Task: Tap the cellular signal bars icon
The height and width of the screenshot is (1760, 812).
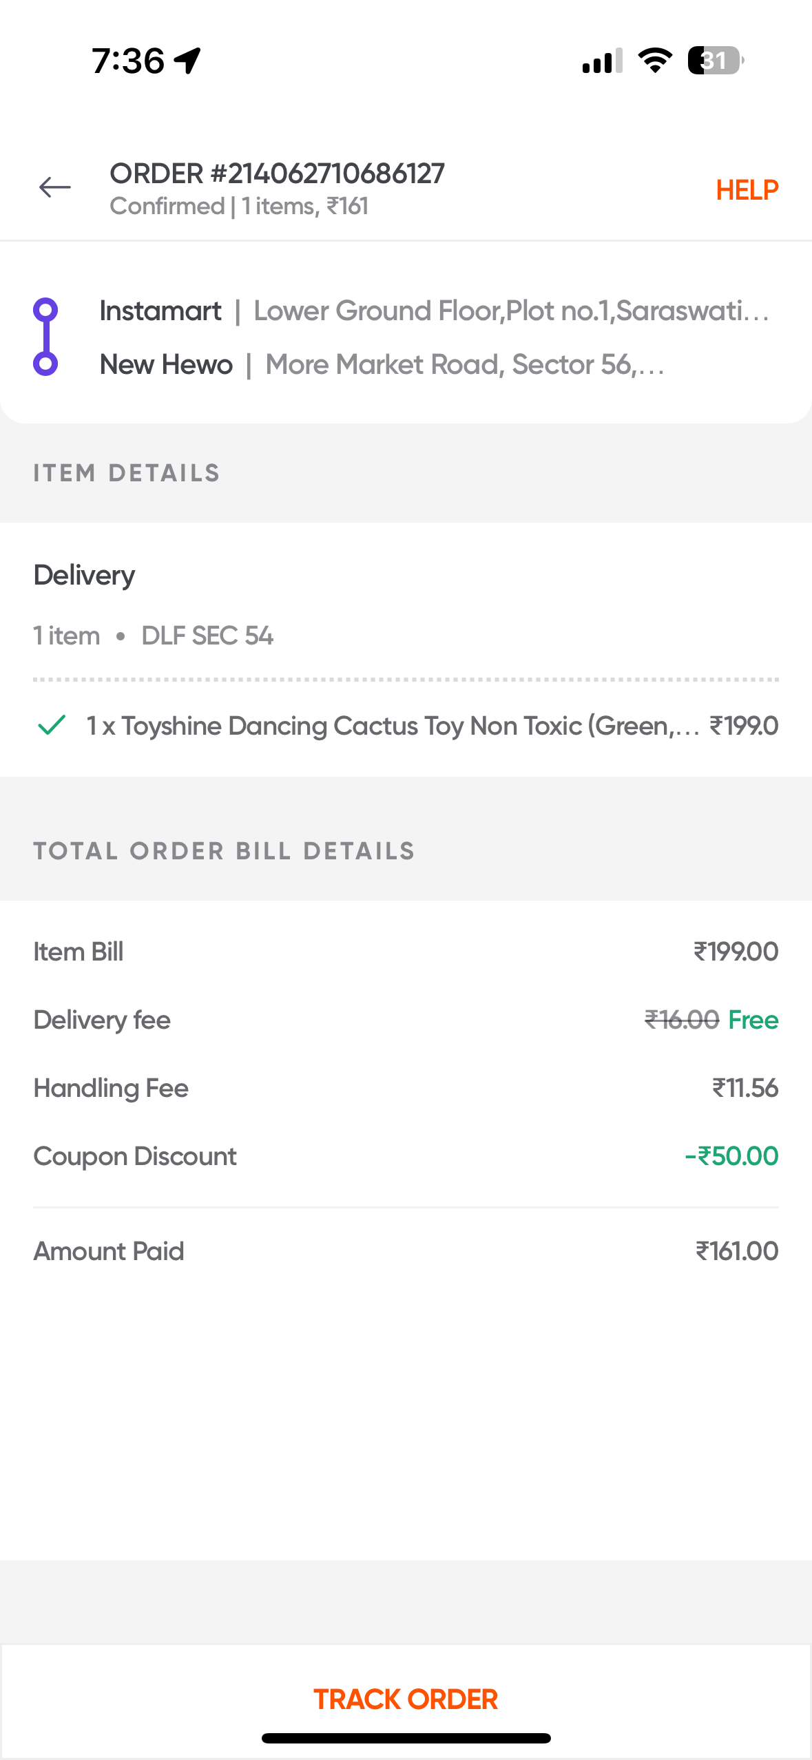Action: click(x=602, y=61)
